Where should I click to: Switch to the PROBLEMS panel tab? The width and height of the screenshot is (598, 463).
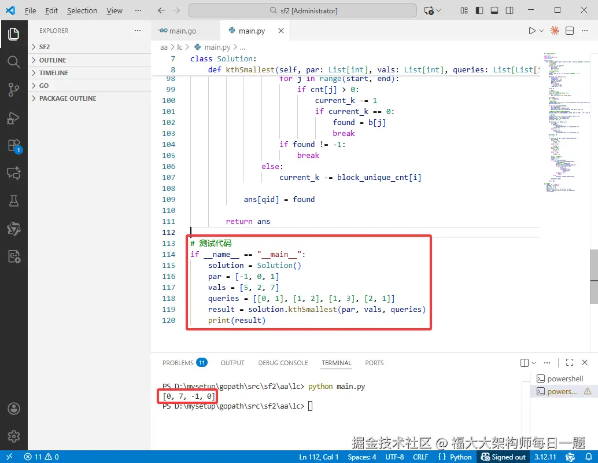pos(184,363)
